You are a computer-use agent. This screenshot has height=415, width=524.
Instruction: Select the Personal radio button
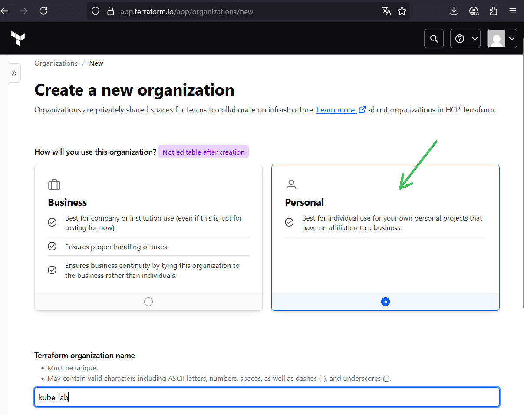click(x=385, y=302)
